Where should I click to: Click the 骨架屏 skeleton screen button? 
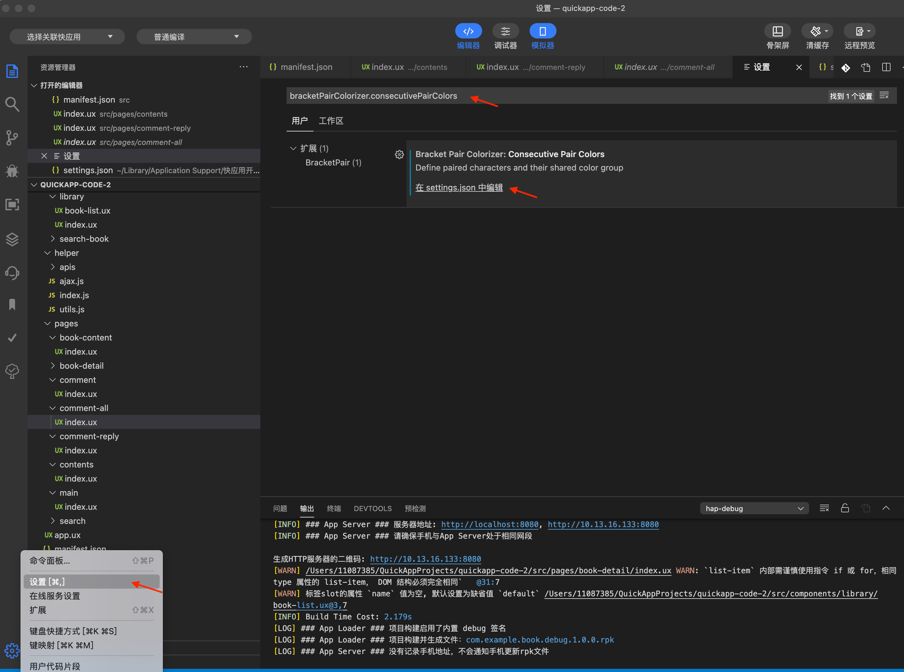pyautogui.click(x=777, y=37)
